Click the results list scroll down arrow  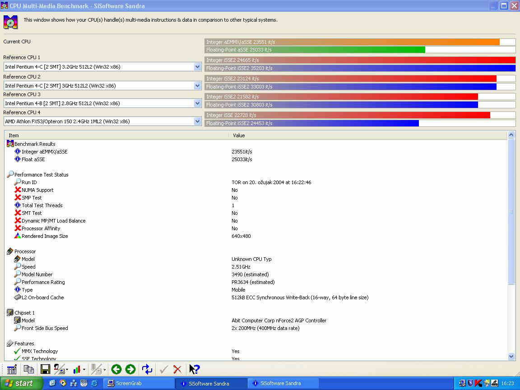click(511, 356)
